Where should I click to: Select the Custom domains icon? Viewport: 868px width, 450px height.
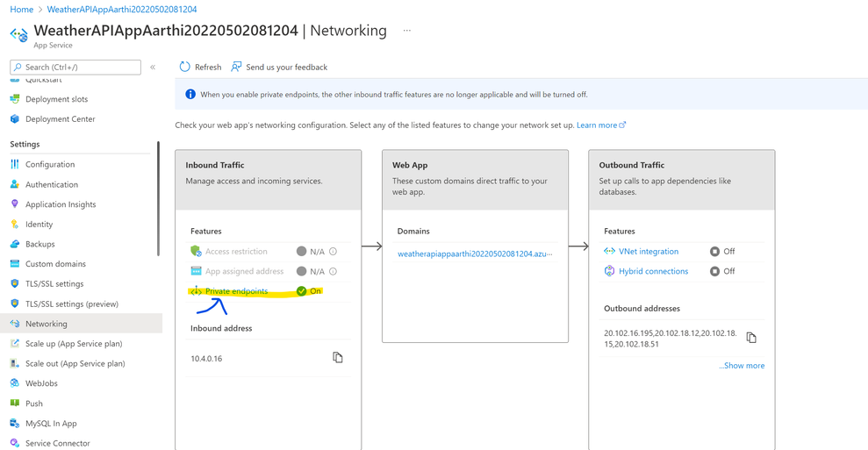point(15,264)
